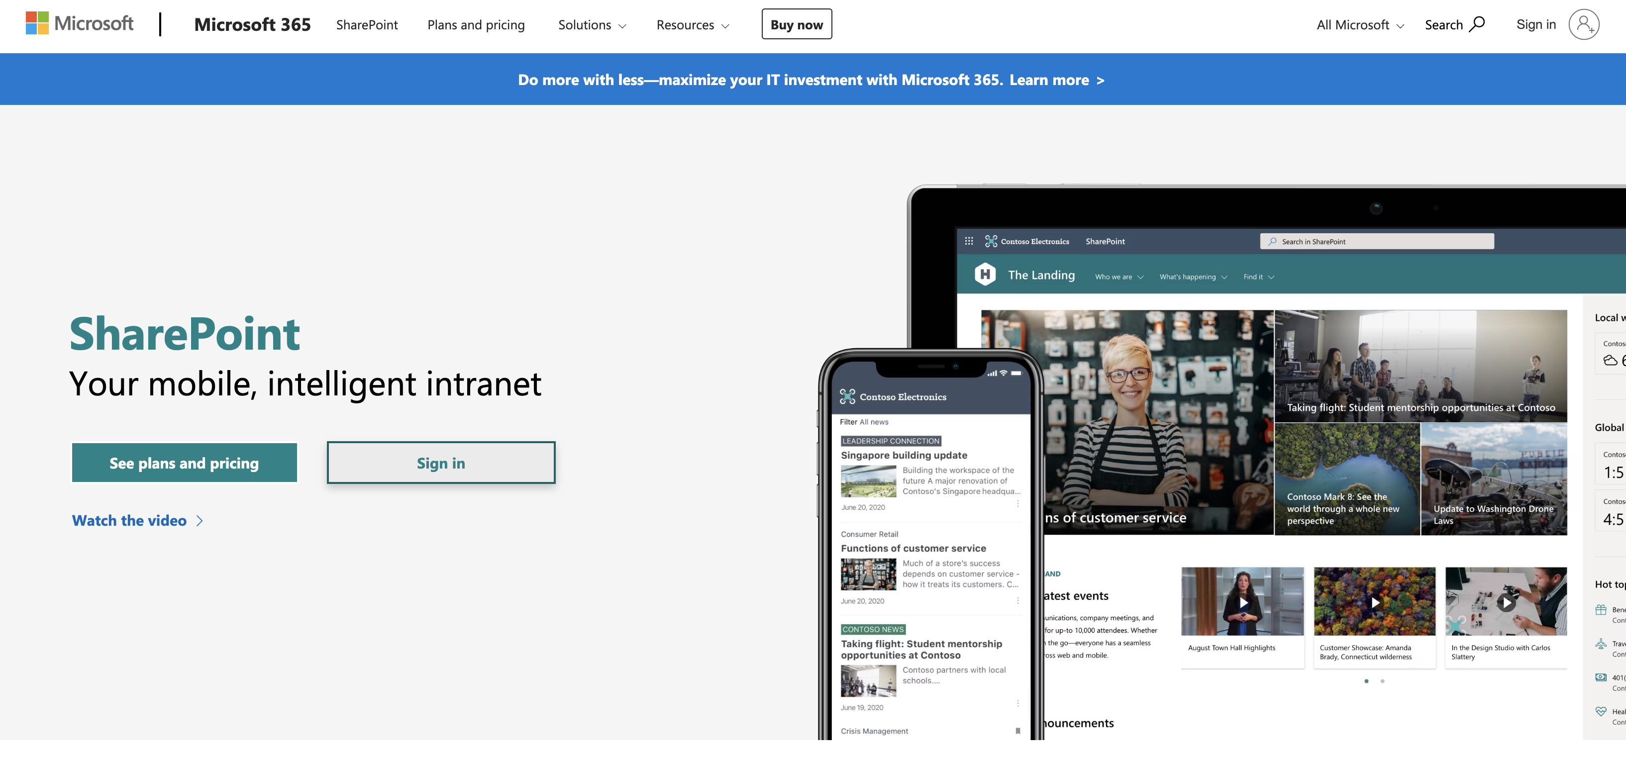Select the second carousel page dot
The image size is (1626, 760).
(x=1382, y=681)
